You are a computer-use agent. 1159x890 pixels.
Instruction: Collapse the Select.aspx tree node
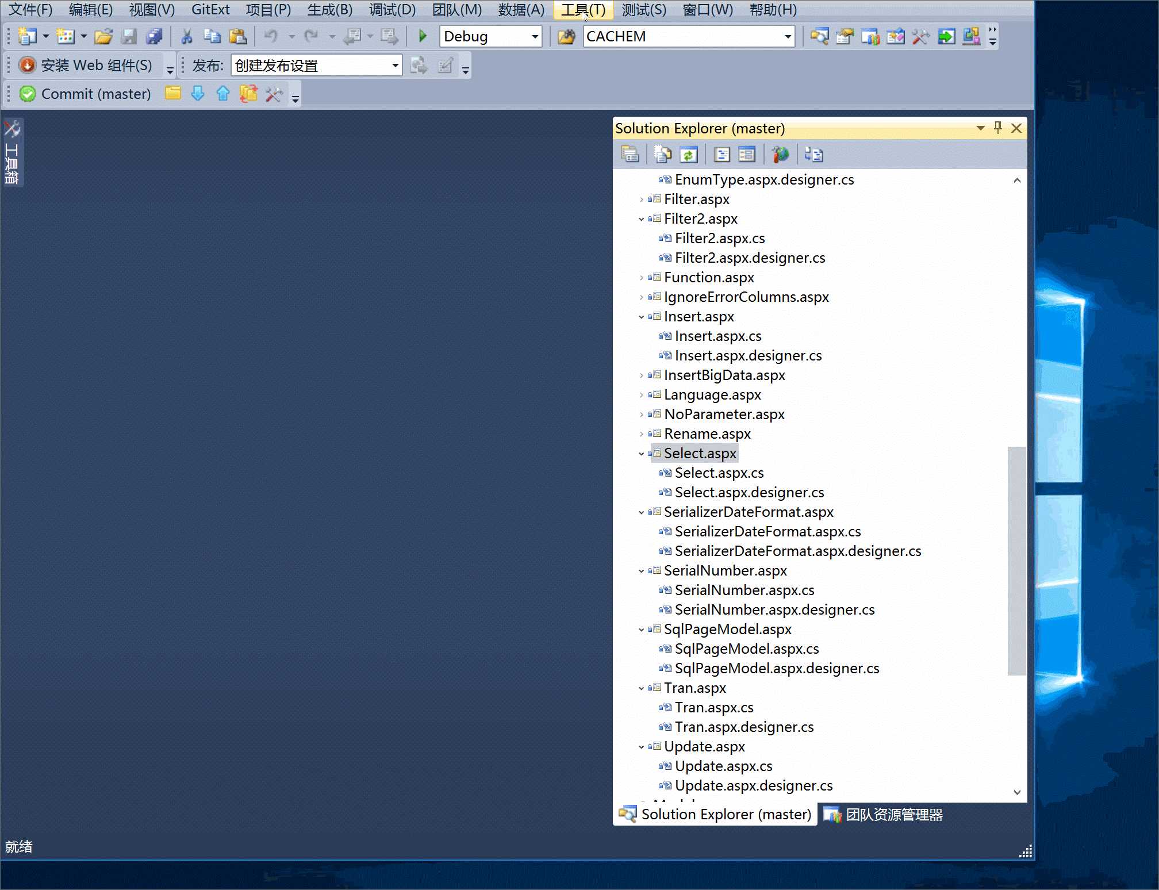(642, 454)
